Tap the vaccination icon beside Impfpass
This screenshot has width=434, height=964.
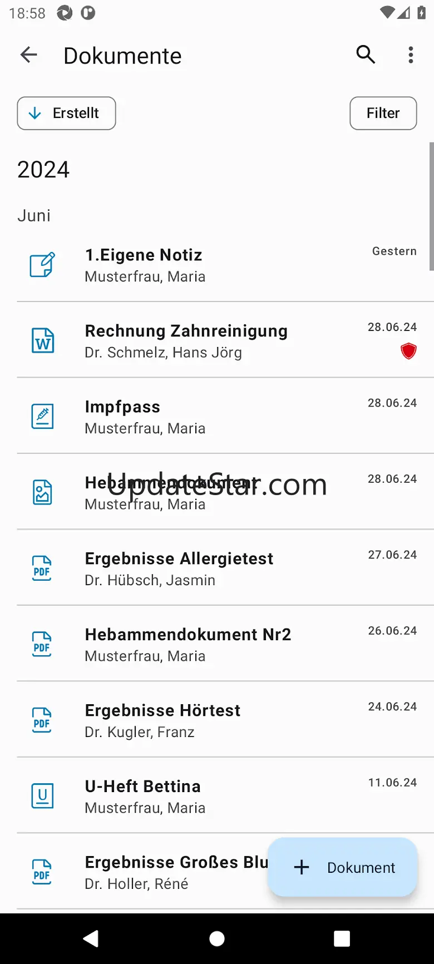tap(42, 417)
